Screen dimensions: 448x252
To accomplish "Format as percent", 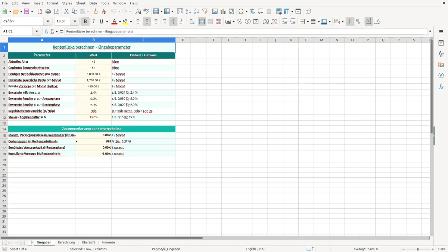I will [x=240, y=22].
